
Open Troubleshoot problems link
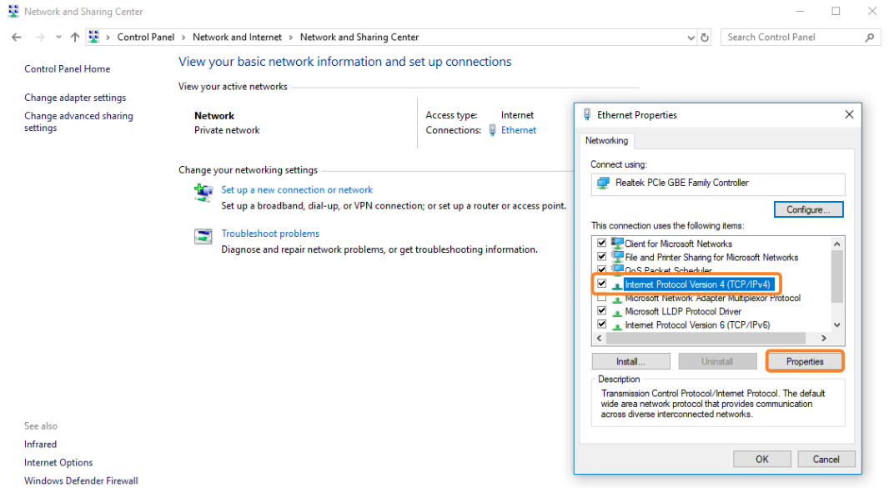point(270,234)
